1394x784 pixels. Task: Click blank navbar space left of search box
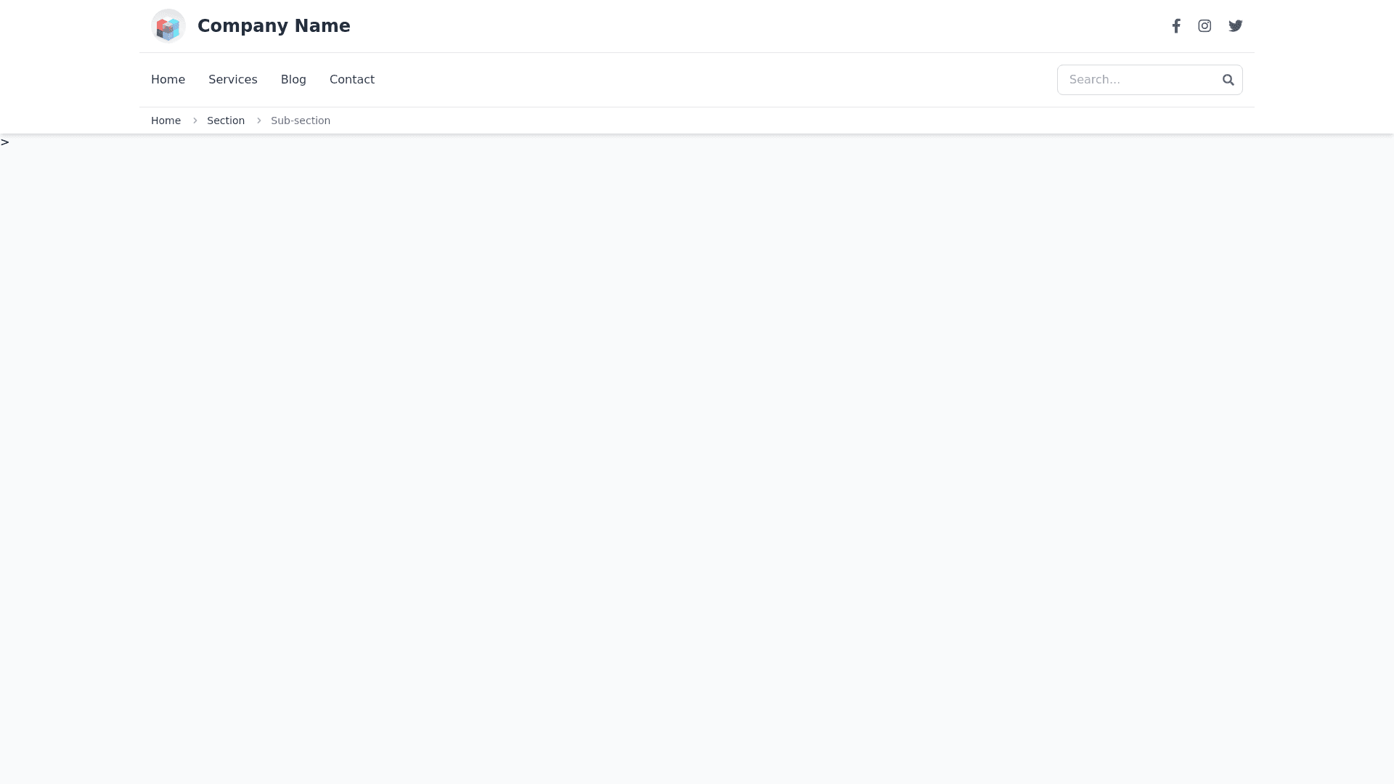click(x=726, y=80)
